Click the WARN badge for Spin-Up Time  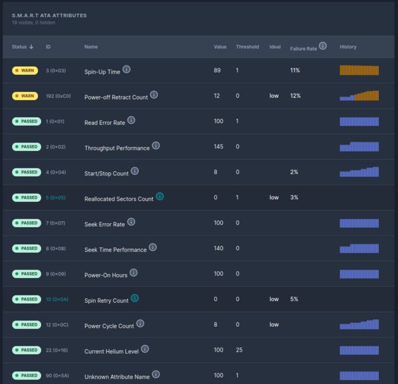pyautogui.click(x=25, y=70)
